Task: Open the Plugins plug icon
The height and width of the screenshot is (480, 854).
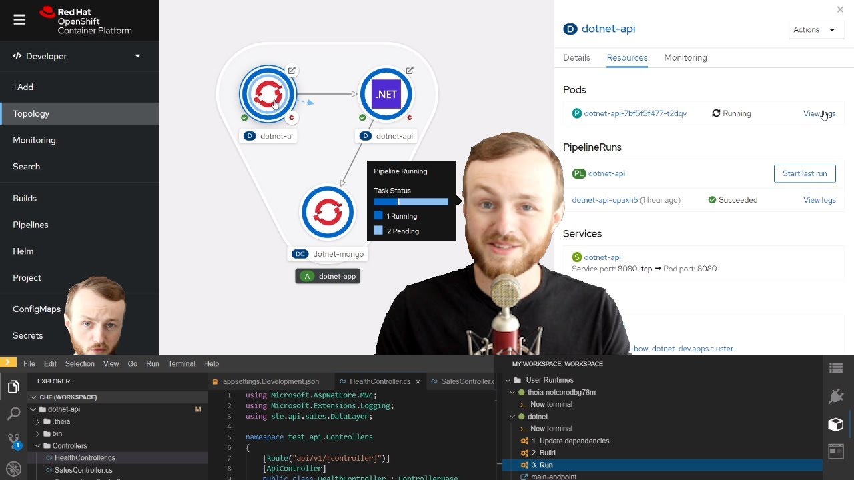Action: click(x=836, y=396)
